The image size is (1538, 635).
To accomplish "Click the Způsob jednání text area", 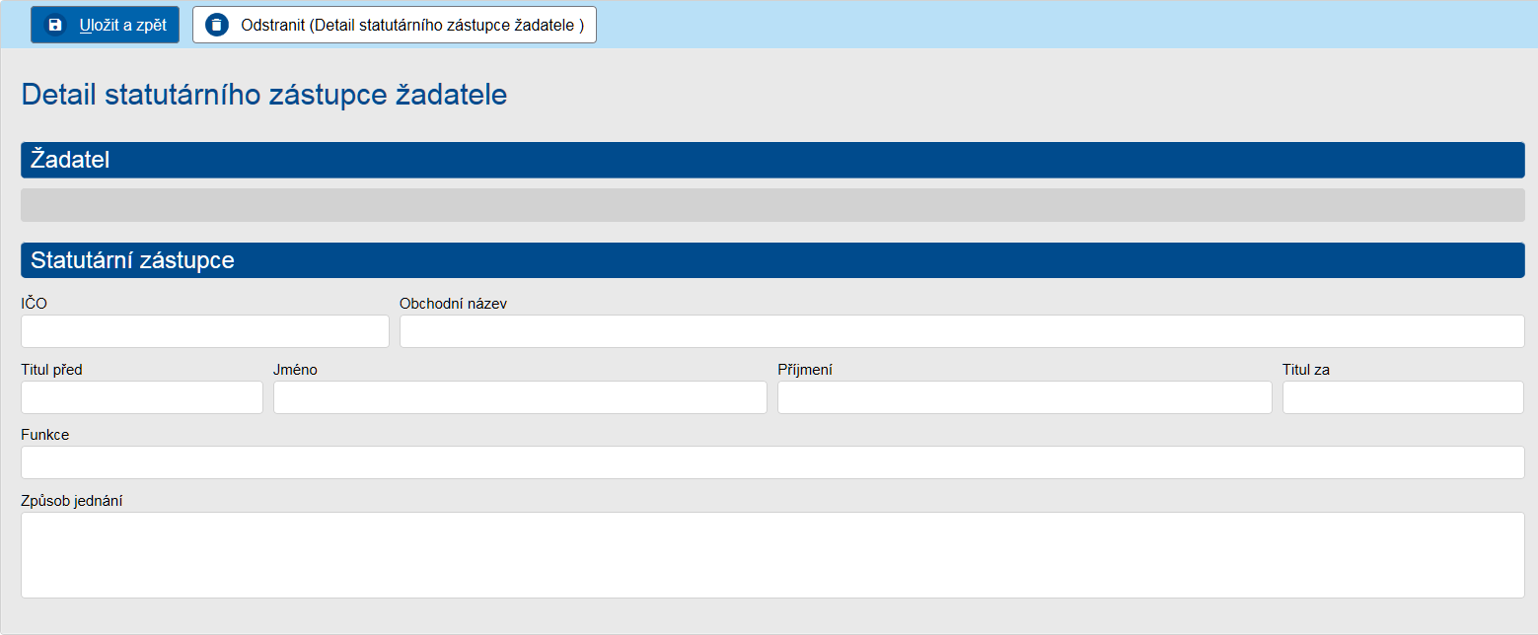I will point(769,552).
